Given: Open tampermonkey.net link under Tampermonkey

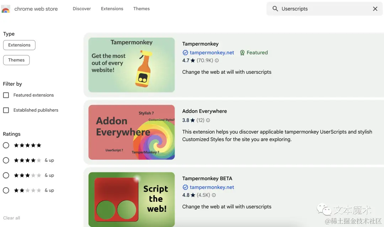Looking at the screenshot, I should [212, 52].
